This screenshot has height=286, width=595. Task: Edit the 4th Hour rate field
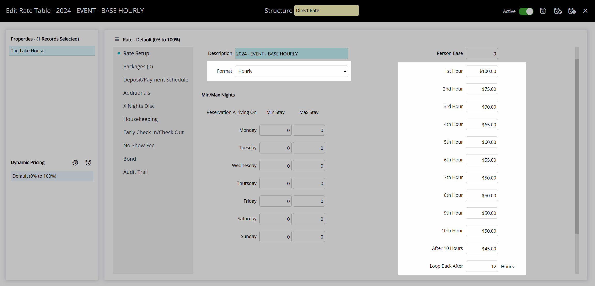pyautogui.click(x=482, y=124)
